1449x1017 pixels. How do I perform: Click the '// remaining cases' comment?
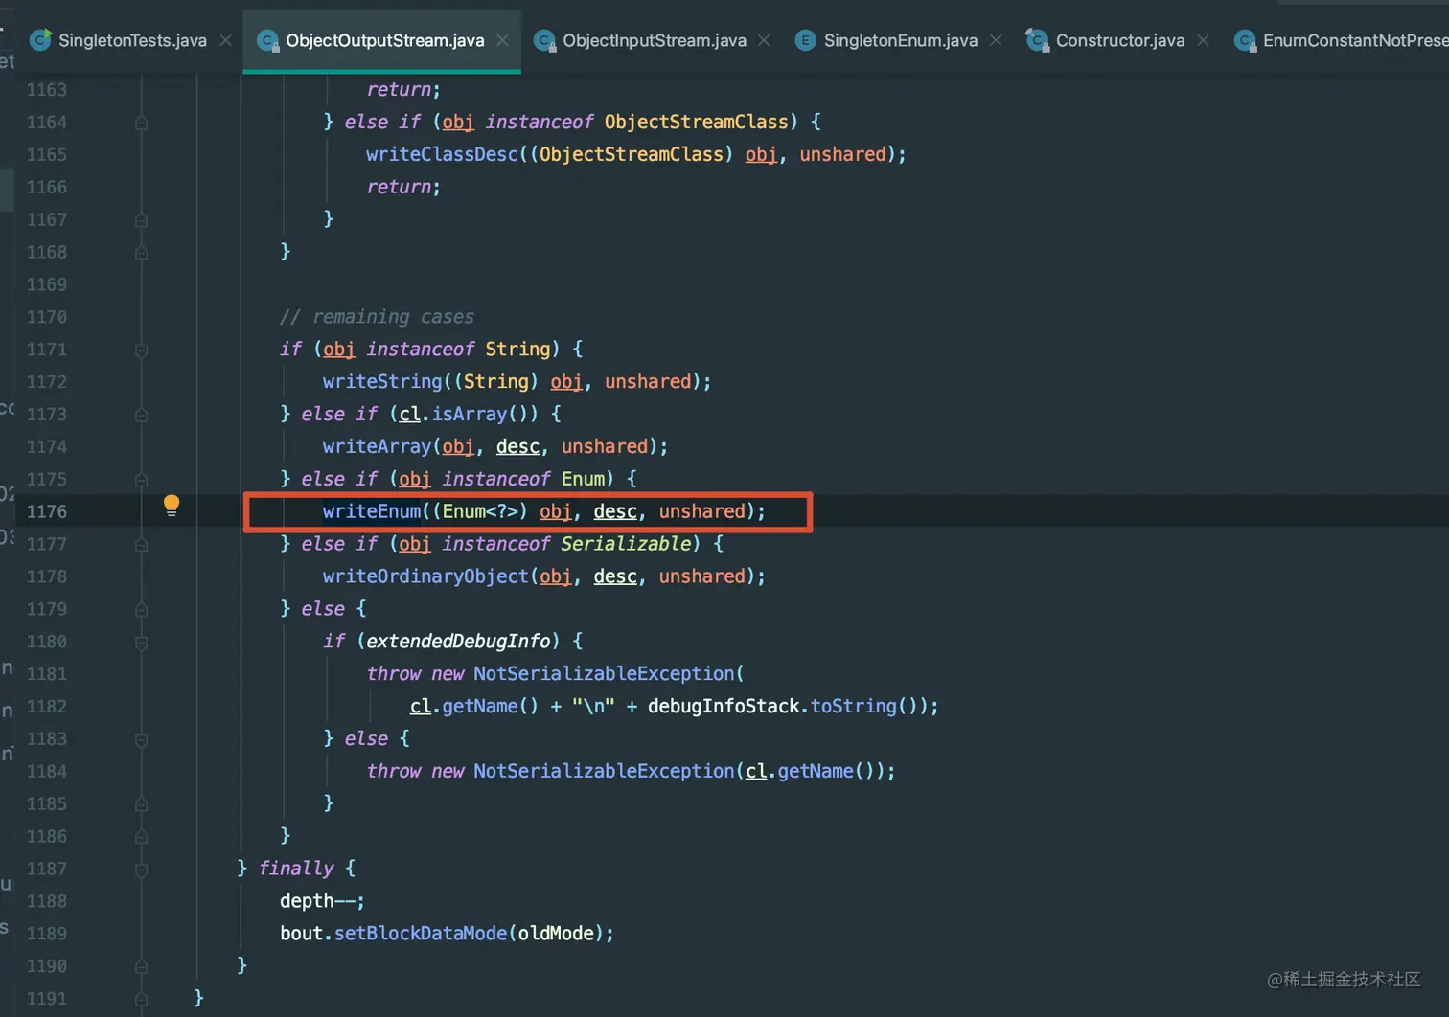[x=377, y=317]
